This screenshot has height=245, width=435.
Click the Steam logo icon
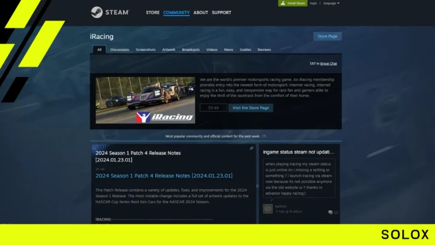(x=97, y=12)
